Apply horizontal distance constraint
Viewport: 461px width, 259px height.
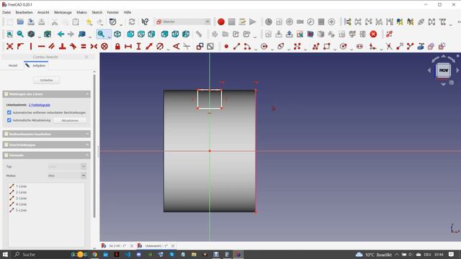[128, 46]
